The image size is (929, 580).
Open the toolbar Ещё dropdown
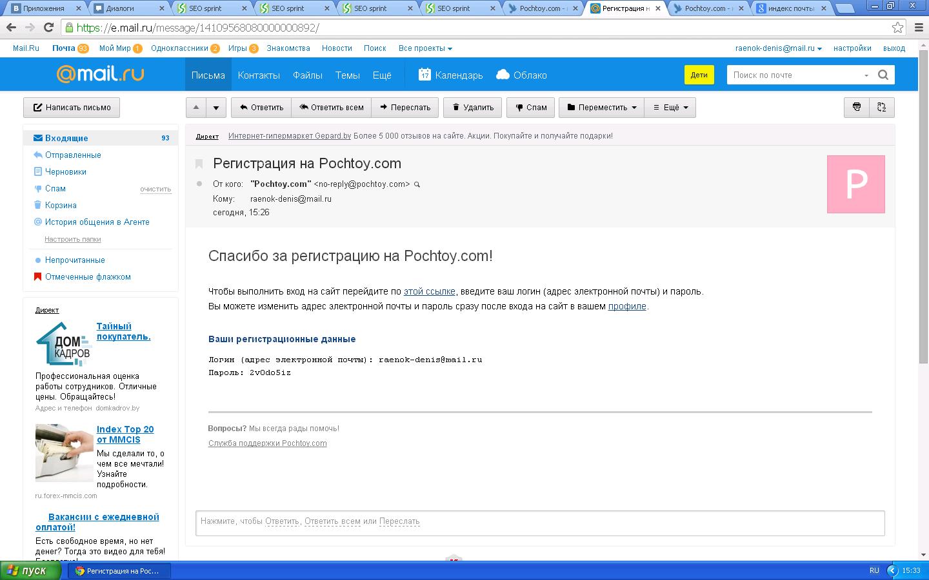point(670,108)
